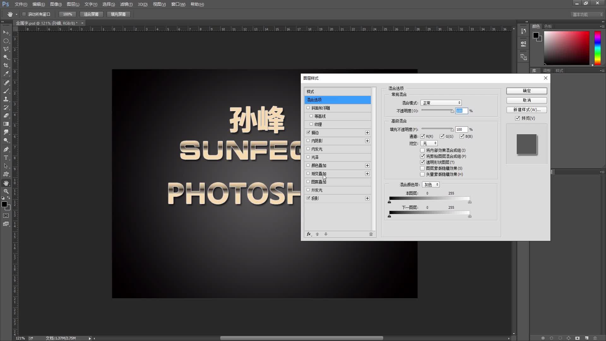Open the 挖空 dropdown

pos(429,143)
